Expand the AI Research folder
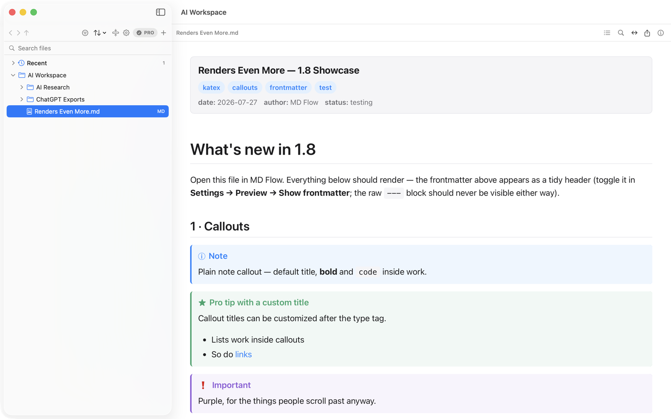Screen dimensions: 671x419 tap(22, 87)
